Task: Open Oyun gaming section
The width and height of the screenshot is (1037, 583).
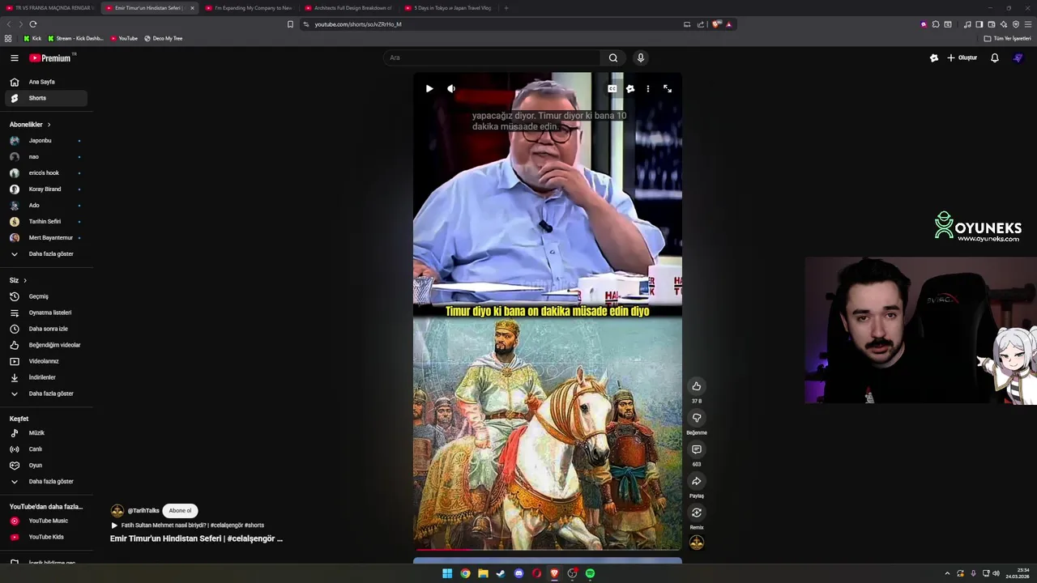Action: point(46,466)
